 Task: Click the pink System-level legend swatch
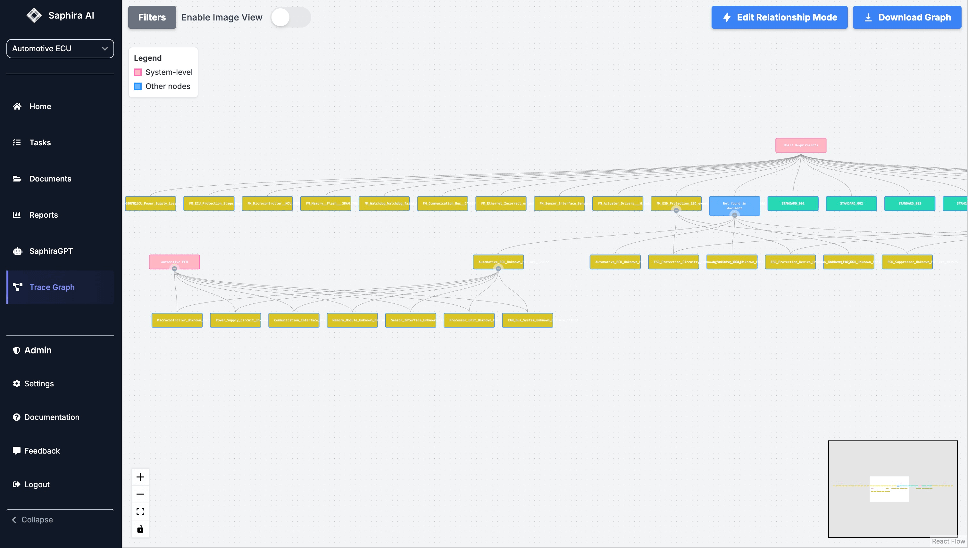coord(138,72)
